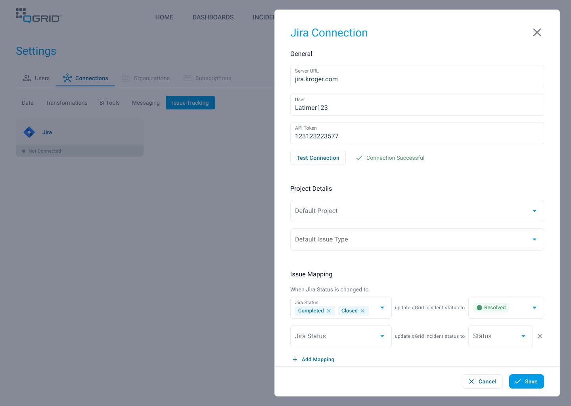Viewport: 571px width, 406px height.
Task: Open the DASHBOARDS nav item
Action: [x=213, y=17]
